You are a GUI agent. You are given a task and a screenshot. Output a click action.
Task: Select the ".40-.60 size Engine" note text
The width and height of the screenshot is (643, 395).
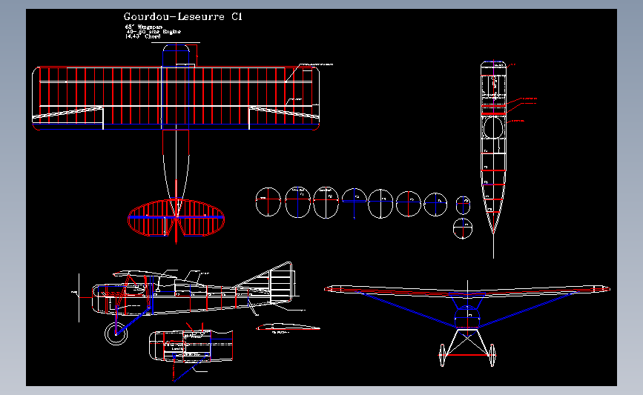tap(154, 32)
